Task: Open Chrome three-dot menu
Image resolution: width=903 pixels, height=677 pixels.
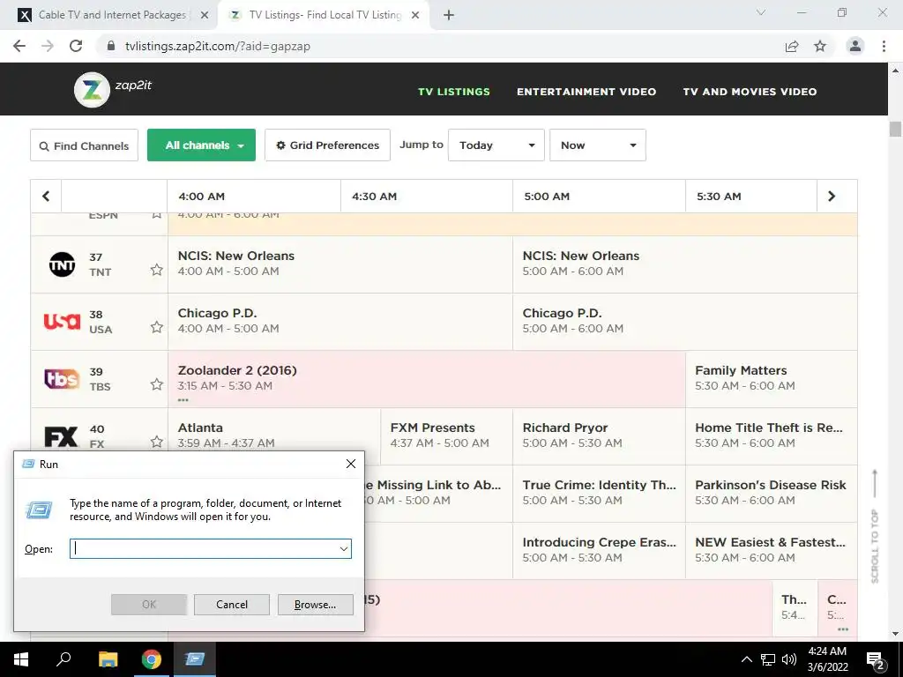Action: tap(884, 46)
